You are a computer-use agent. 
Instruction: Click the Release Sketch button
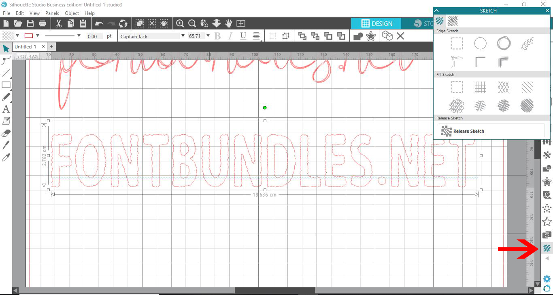(x=491, y=131)
